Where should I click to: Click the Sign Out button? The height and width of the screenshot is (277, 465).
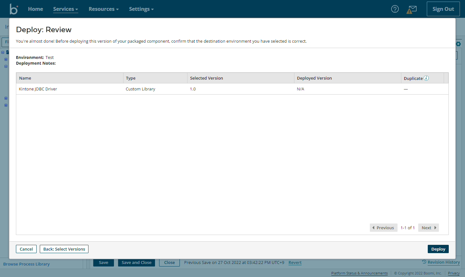tap(443, 9)
